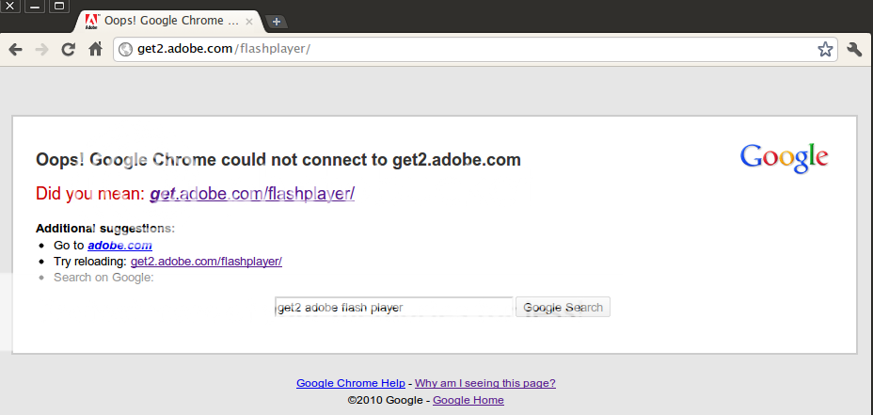Maximize the browser window
The height and width of the screenshot is (415, 873).
pos(59,7)
